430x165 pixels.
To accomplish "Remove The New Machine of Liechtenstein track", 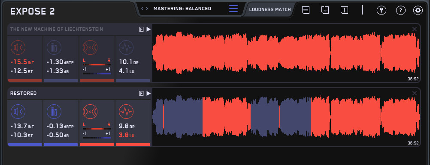I will pyautogui.click(x=415, y=29).
